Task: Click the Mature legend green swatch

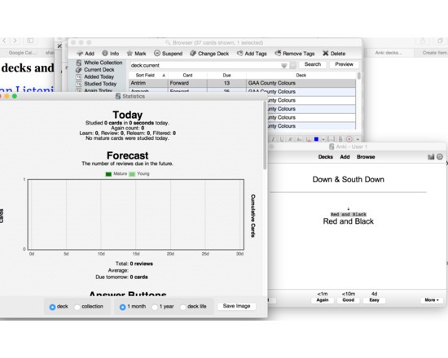Action: pyautogui.click(x=108, y=174)
